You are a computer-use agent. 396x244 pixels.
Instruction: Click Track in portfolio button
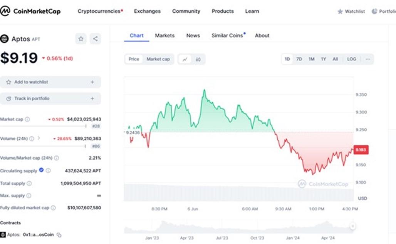[x=50, y=99]
